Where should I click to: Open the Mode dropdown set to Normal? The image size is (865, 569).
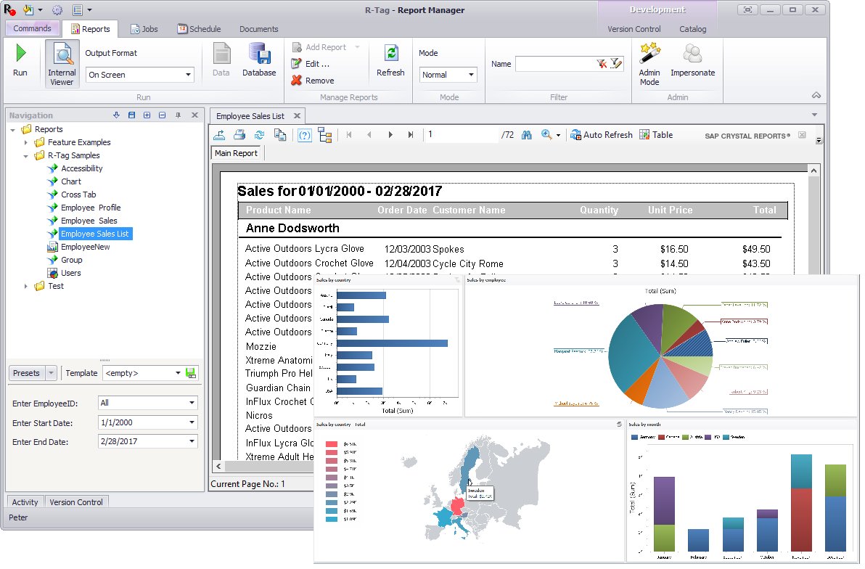pos(448,75)
